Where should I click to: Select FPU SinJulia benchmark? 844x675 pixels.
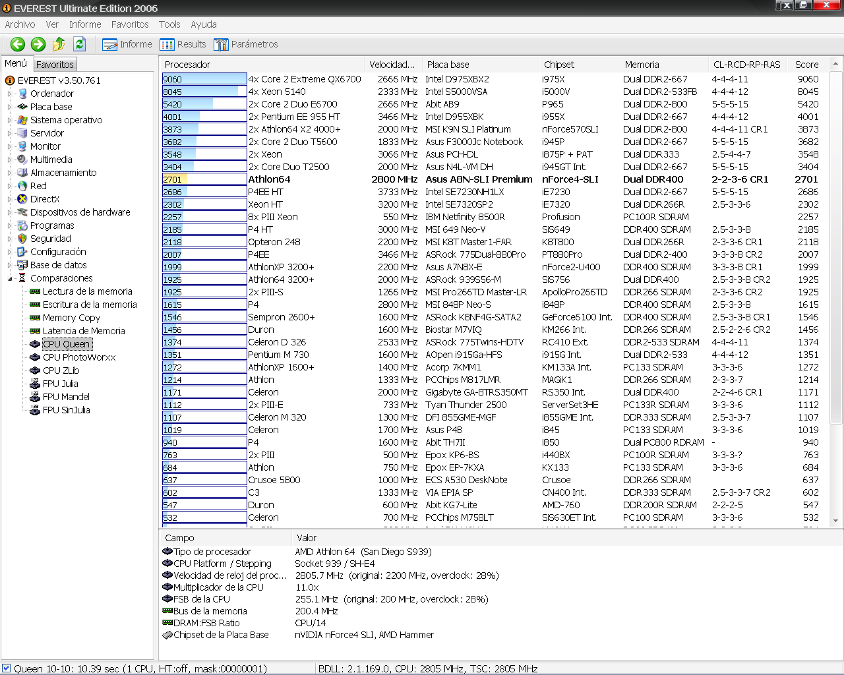(66, 410)
